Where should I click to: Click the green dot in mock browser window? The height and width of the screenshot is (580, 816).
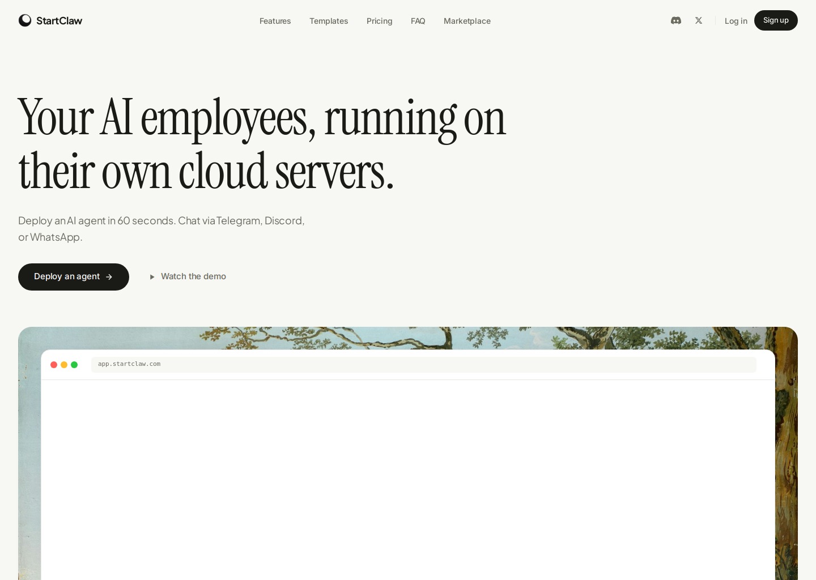[x=74, y=365]
